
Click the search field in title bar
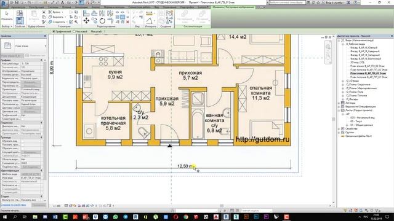tap(287, 2)
